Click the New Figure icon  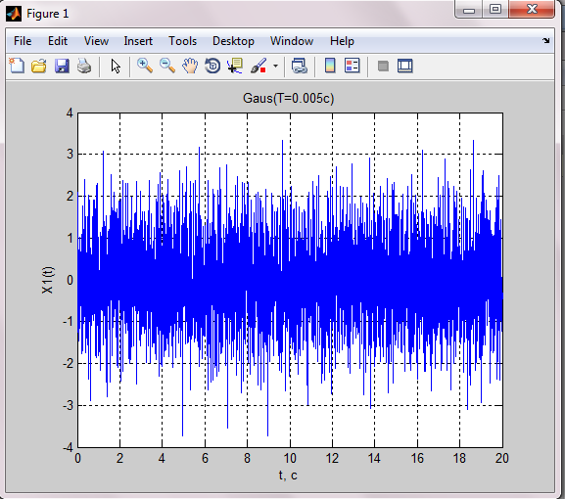pos(17,66)
